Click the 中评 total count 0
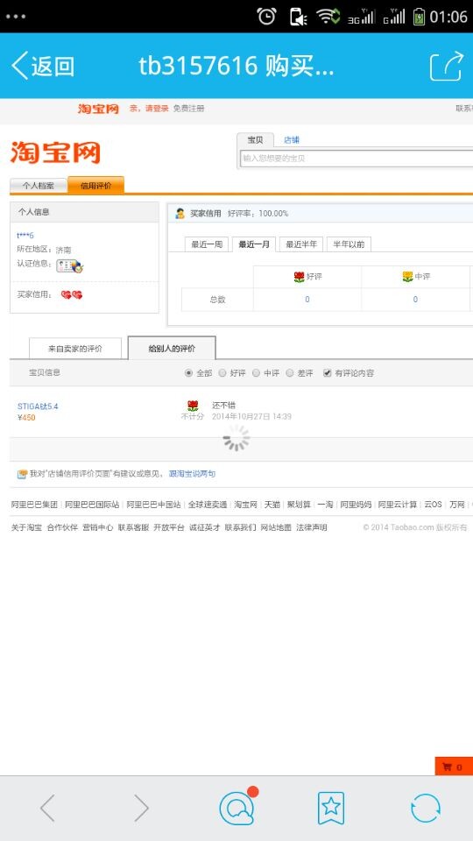The width and height of the screenshot is (473, 841). [415, 300]
